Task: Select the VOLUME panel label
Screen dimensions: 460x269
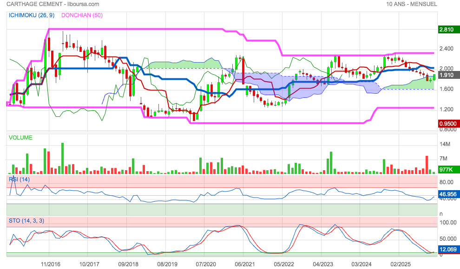Action: 20,138
